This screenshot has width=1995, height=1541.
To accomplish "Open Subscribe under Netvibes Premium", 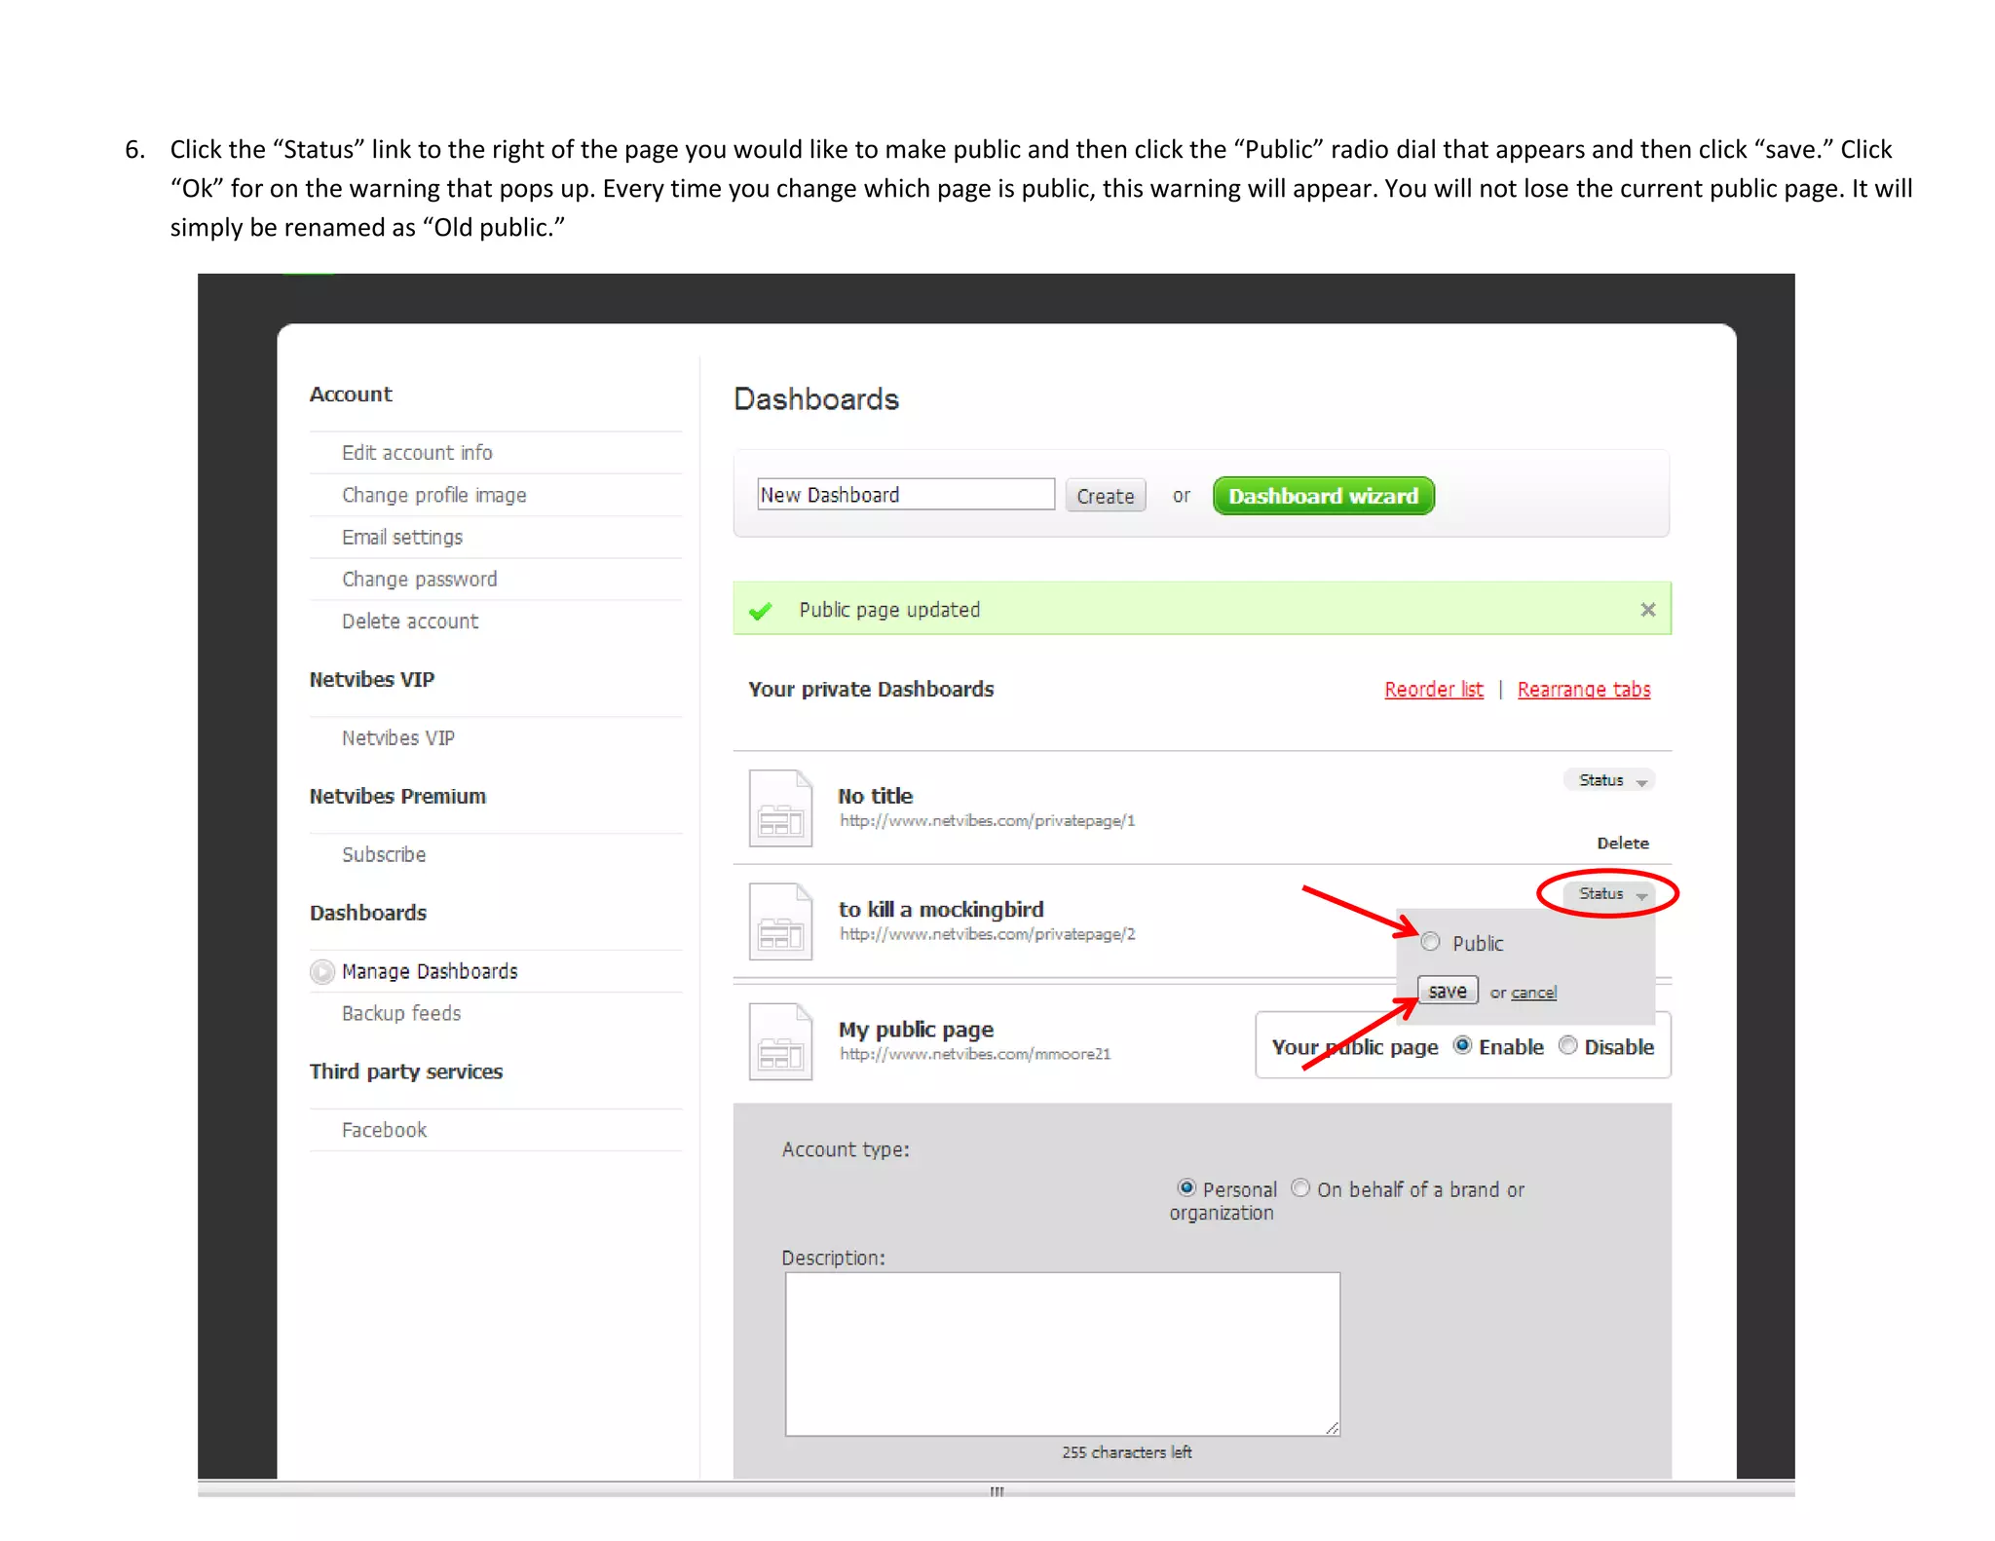I will [383, 854].
